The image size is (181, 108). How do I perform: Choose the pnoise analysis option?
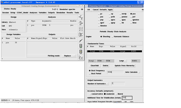[x=120, y=17]
